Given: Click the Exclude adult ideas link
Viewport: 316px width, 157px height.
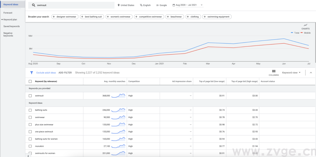Looking at the screenshot, I should coord(46,73).
